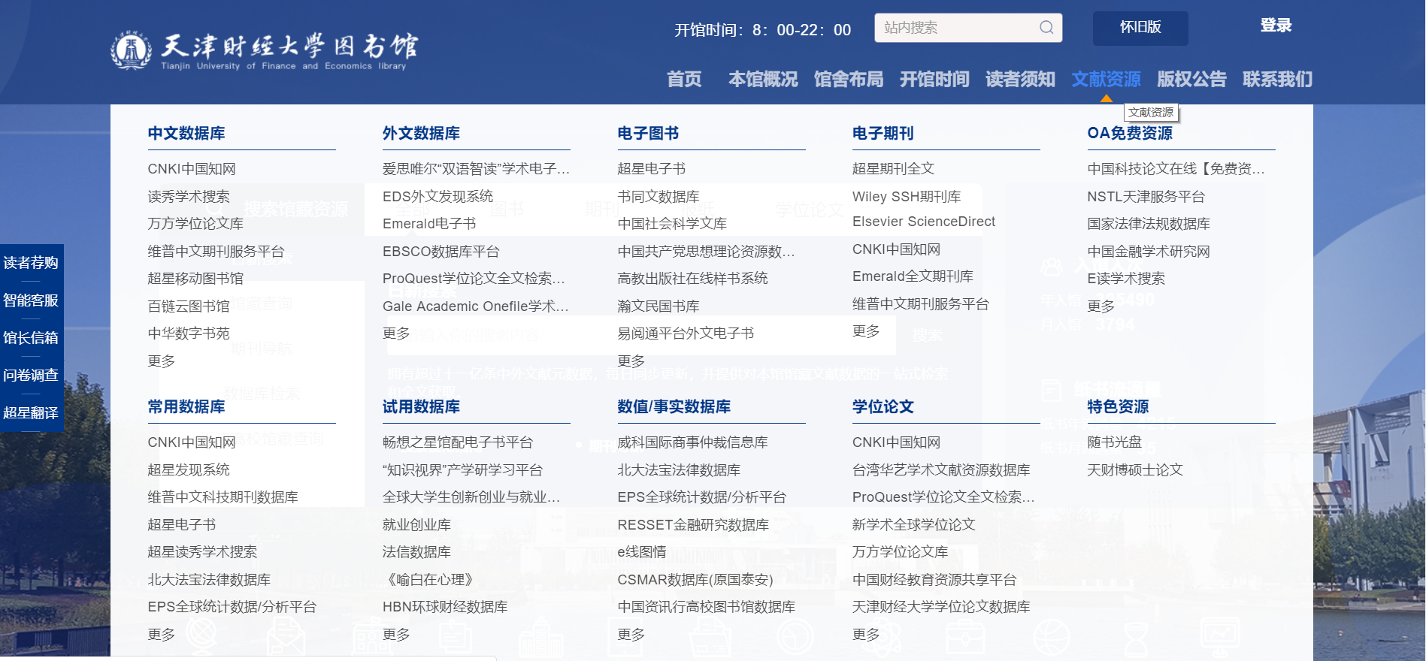1426x661 pixels.
Task: Open 中国社会科学文库 link
Action: (672, 224)
